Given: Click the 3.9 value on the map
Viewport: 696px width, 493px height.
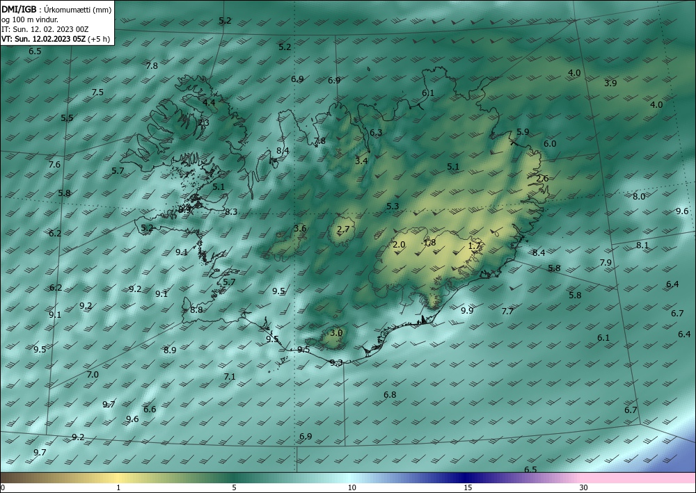Looking at the screenshot, I should (611, 83).
